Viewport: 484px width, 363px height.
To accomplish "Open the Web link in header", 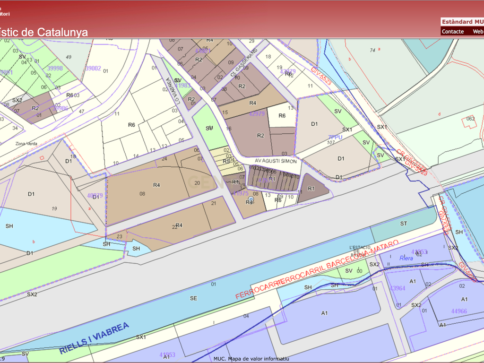I will [x=478, y=32].
